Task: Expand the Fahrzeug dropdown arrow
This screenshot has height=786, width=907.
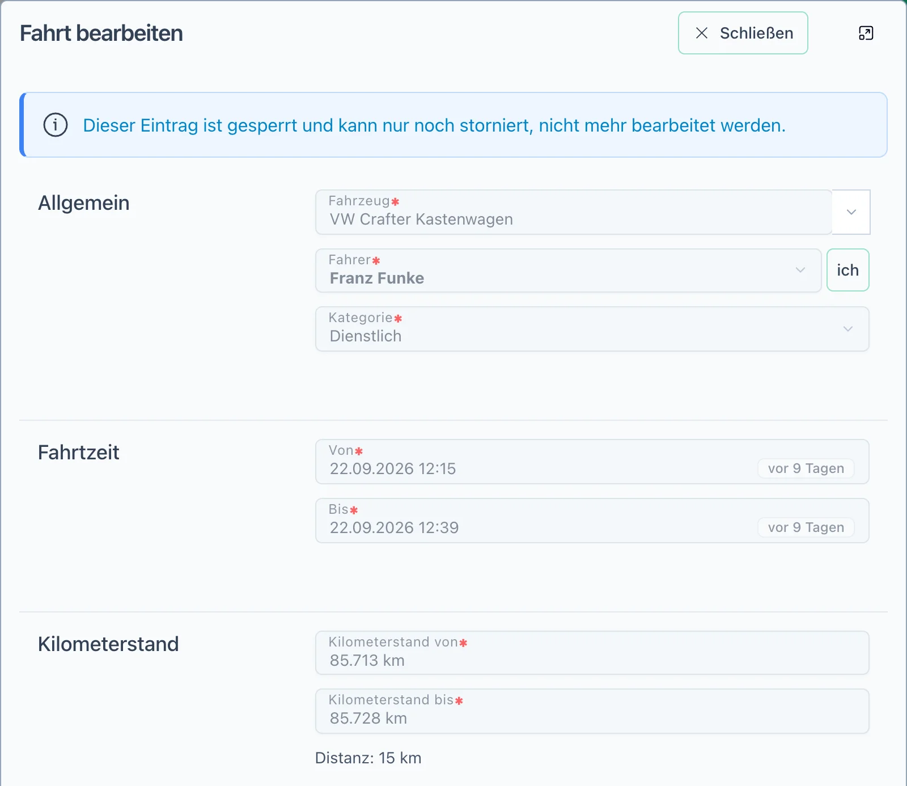Action: [x=851, y=212]
